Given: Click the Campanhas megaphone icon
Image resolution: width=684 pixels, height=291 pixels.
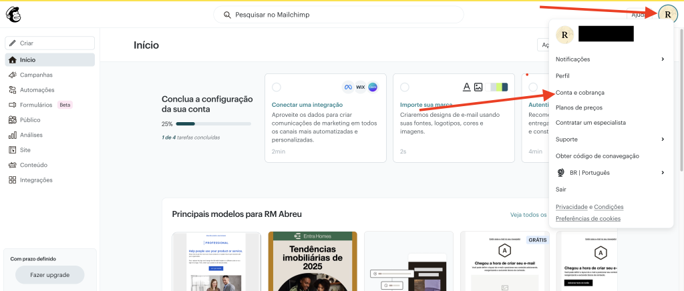Looking at the screenshot, I should tap(13, 75).
